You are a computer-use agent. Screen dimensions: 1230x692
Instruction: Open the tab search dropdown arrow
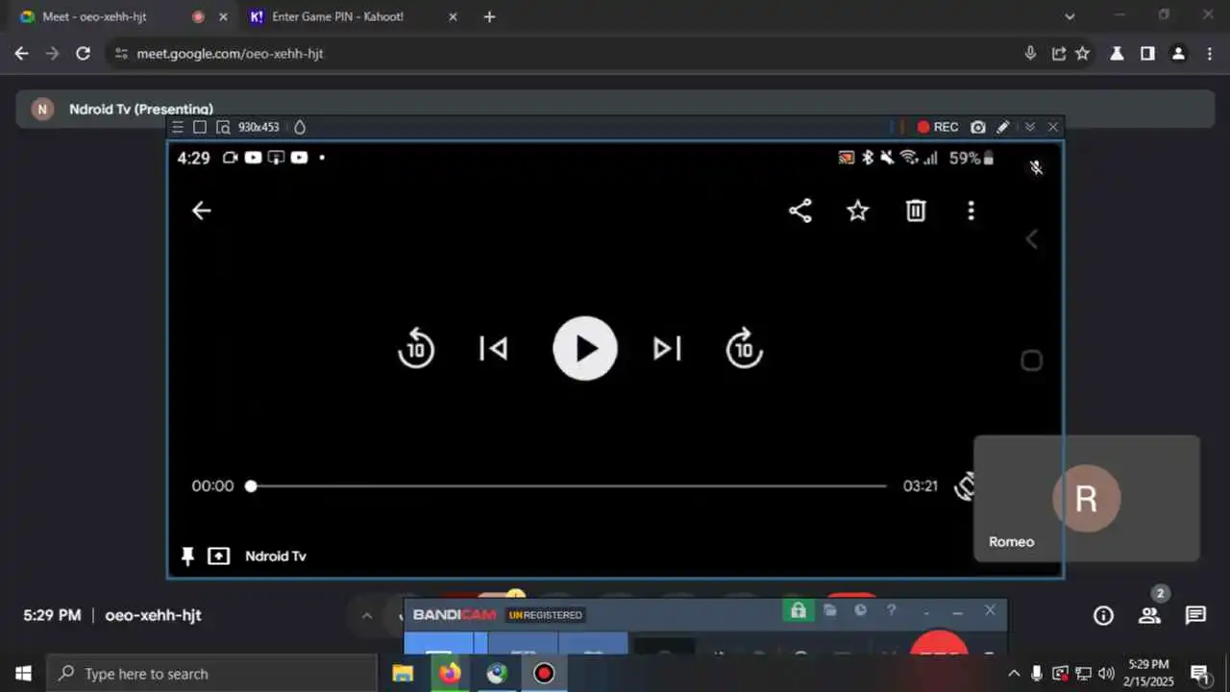pos(1070,16)
